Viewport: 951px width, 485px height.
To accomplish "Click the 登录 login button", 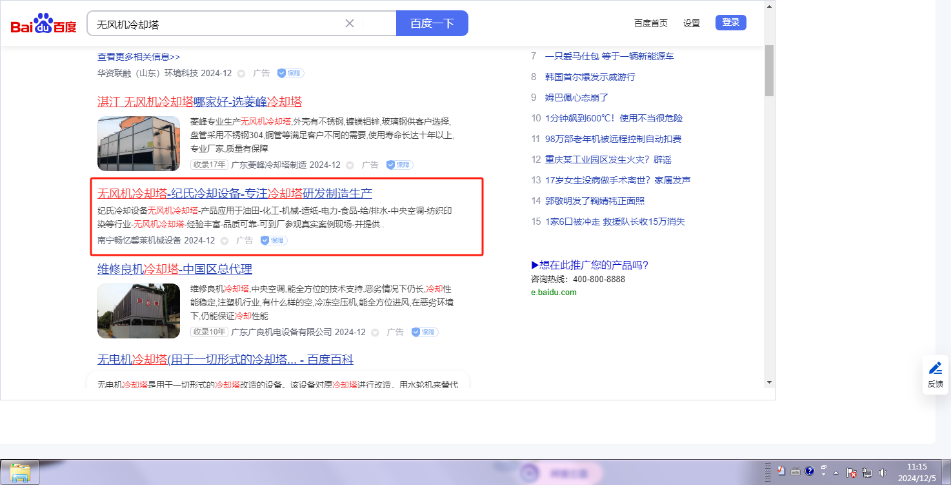I will coord(730,23).
